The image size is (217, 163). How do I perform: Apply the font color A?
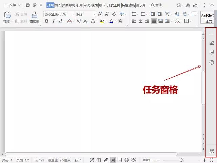click(111, 21)
